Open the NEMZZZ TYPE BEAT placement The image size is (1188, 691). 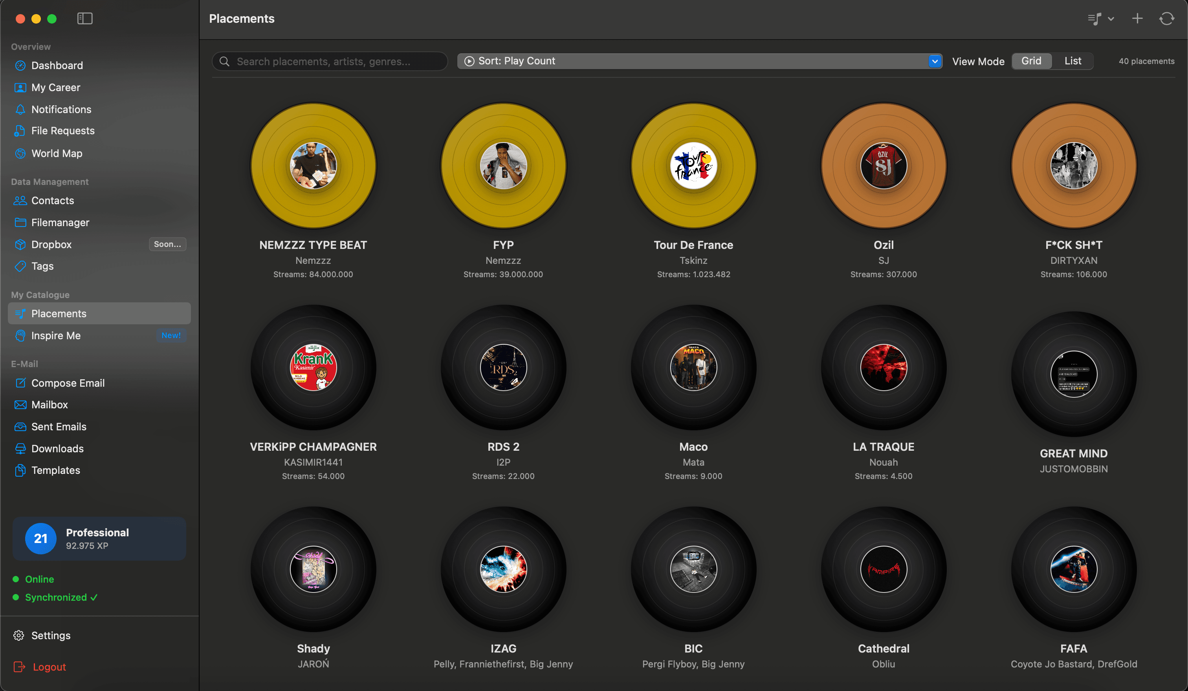point(313,165)
